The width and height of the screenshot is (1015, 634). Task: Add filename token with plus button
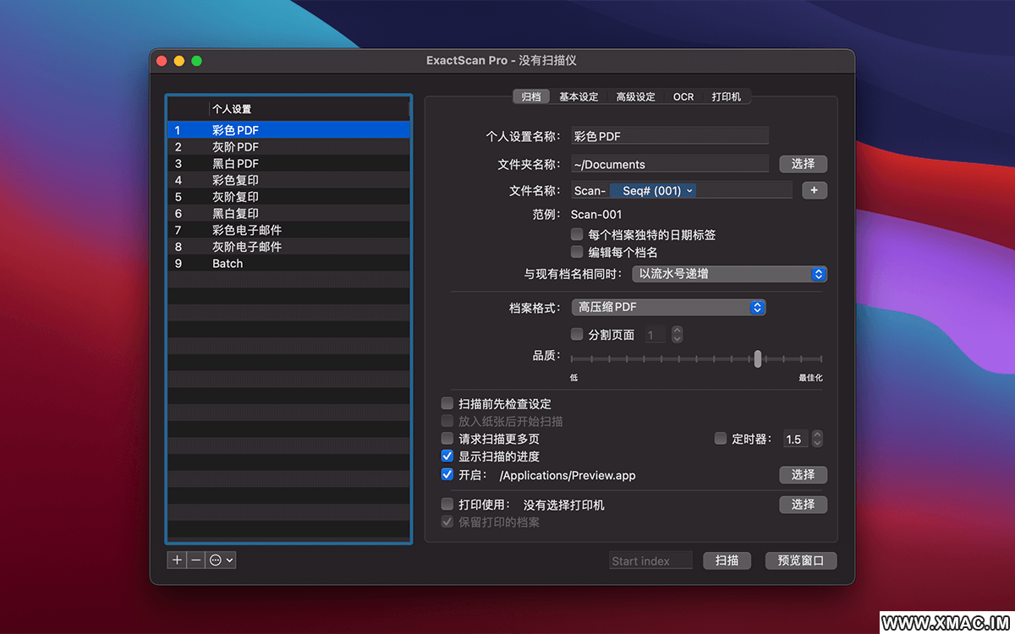814,190
